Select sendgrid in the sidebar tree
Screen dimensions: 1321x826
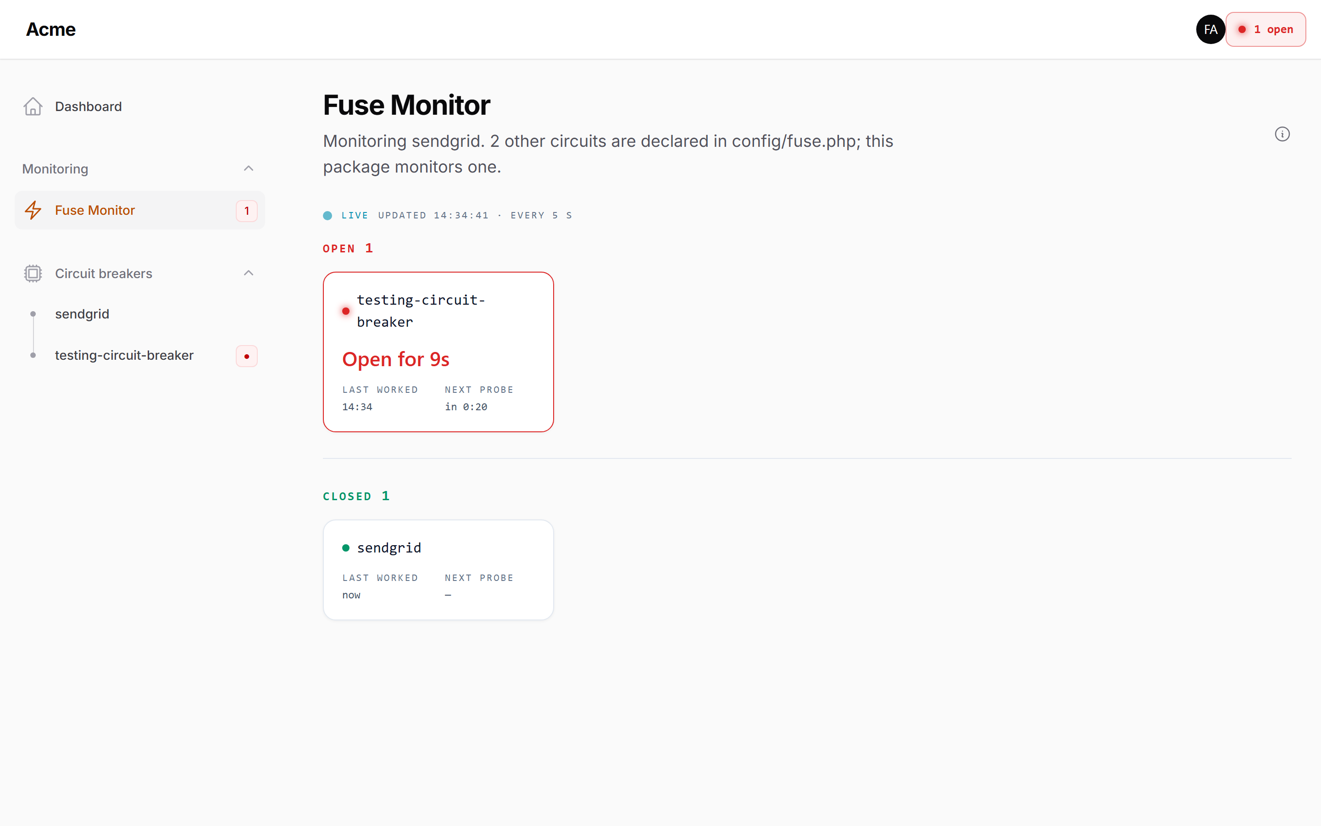tap(82, 314)
